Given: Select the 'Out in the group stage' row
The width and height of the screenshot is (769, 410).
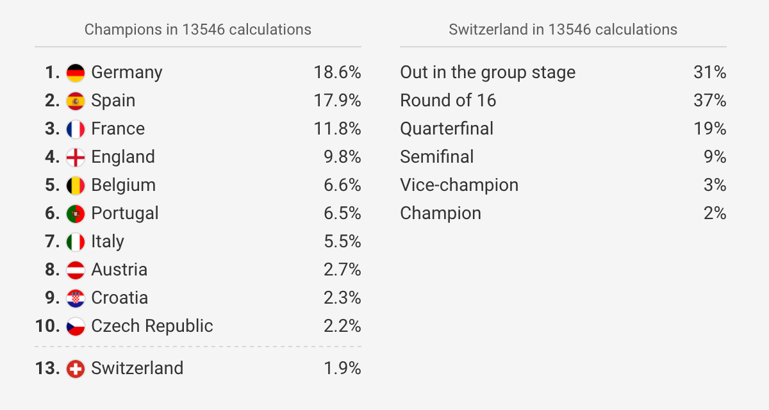Looking at the screenshot, I should pyautogui.click(x=563, y=72).
